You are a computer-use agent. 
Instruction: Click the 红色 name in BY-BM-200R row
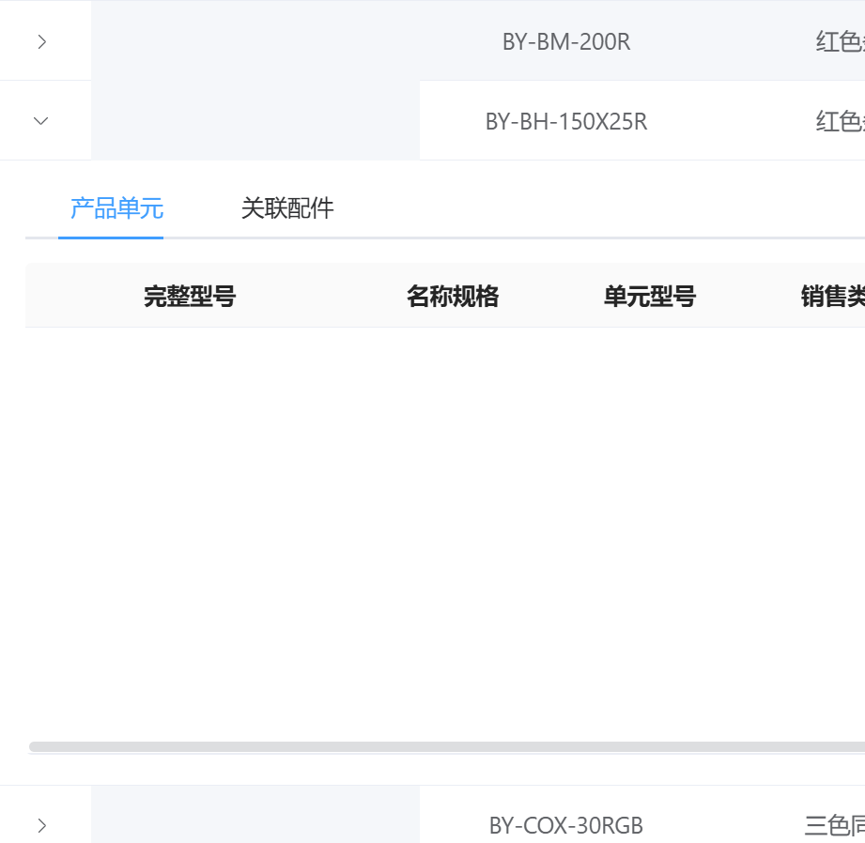point(839,42)
